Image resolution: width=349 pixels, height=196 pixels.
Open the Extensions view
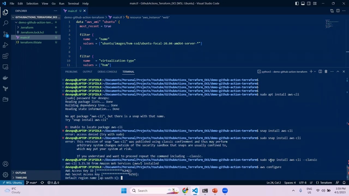(5, 56)
